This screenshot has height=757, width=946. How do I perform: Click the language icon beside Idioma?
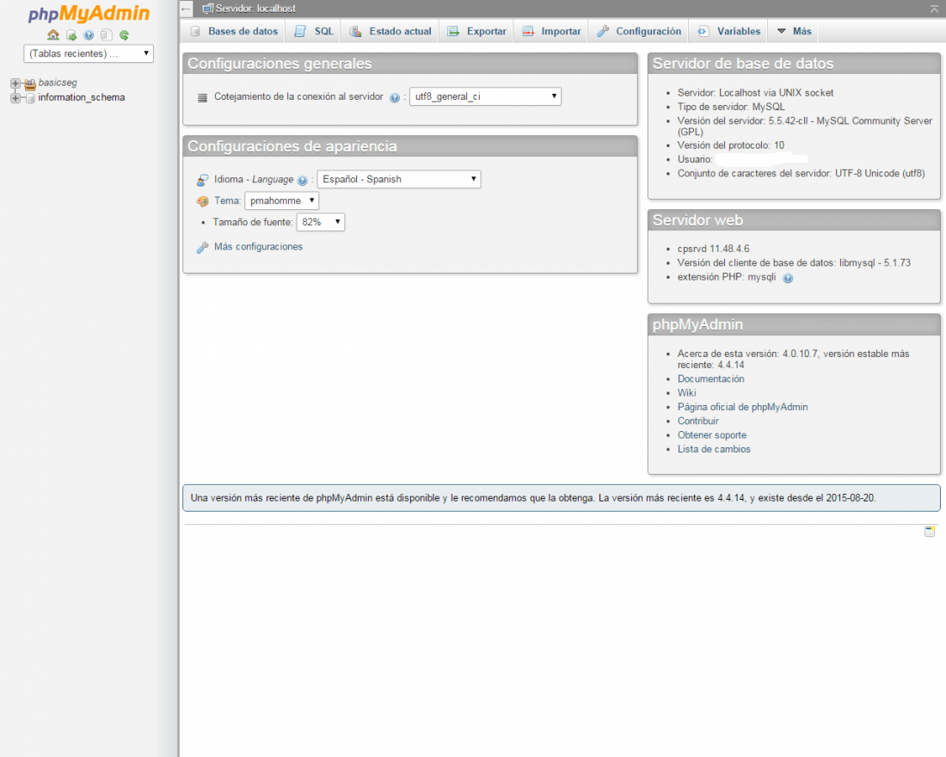[203, 180]
